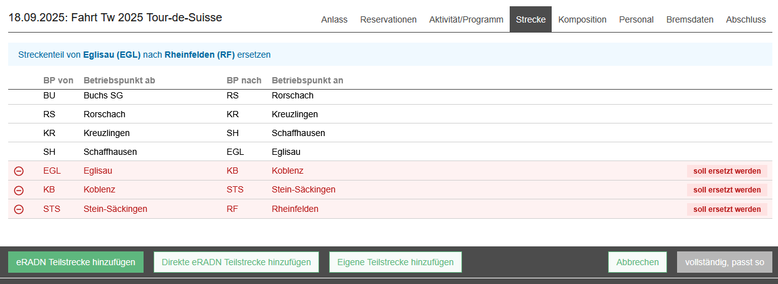Viewport: 778px width, 284px height.
Task: Switch to the Bremsdaten tab
Action: pyautogui.click(x=690, y=19)
